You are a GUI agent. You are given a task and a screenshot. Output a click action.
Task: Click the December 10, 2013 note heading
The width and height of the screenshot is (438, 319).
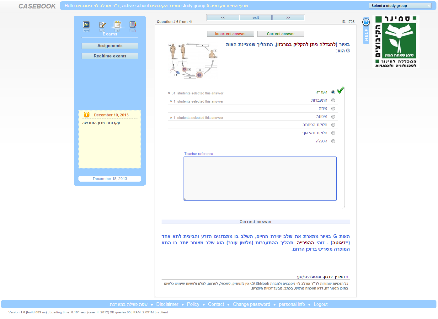click(111, 115)
